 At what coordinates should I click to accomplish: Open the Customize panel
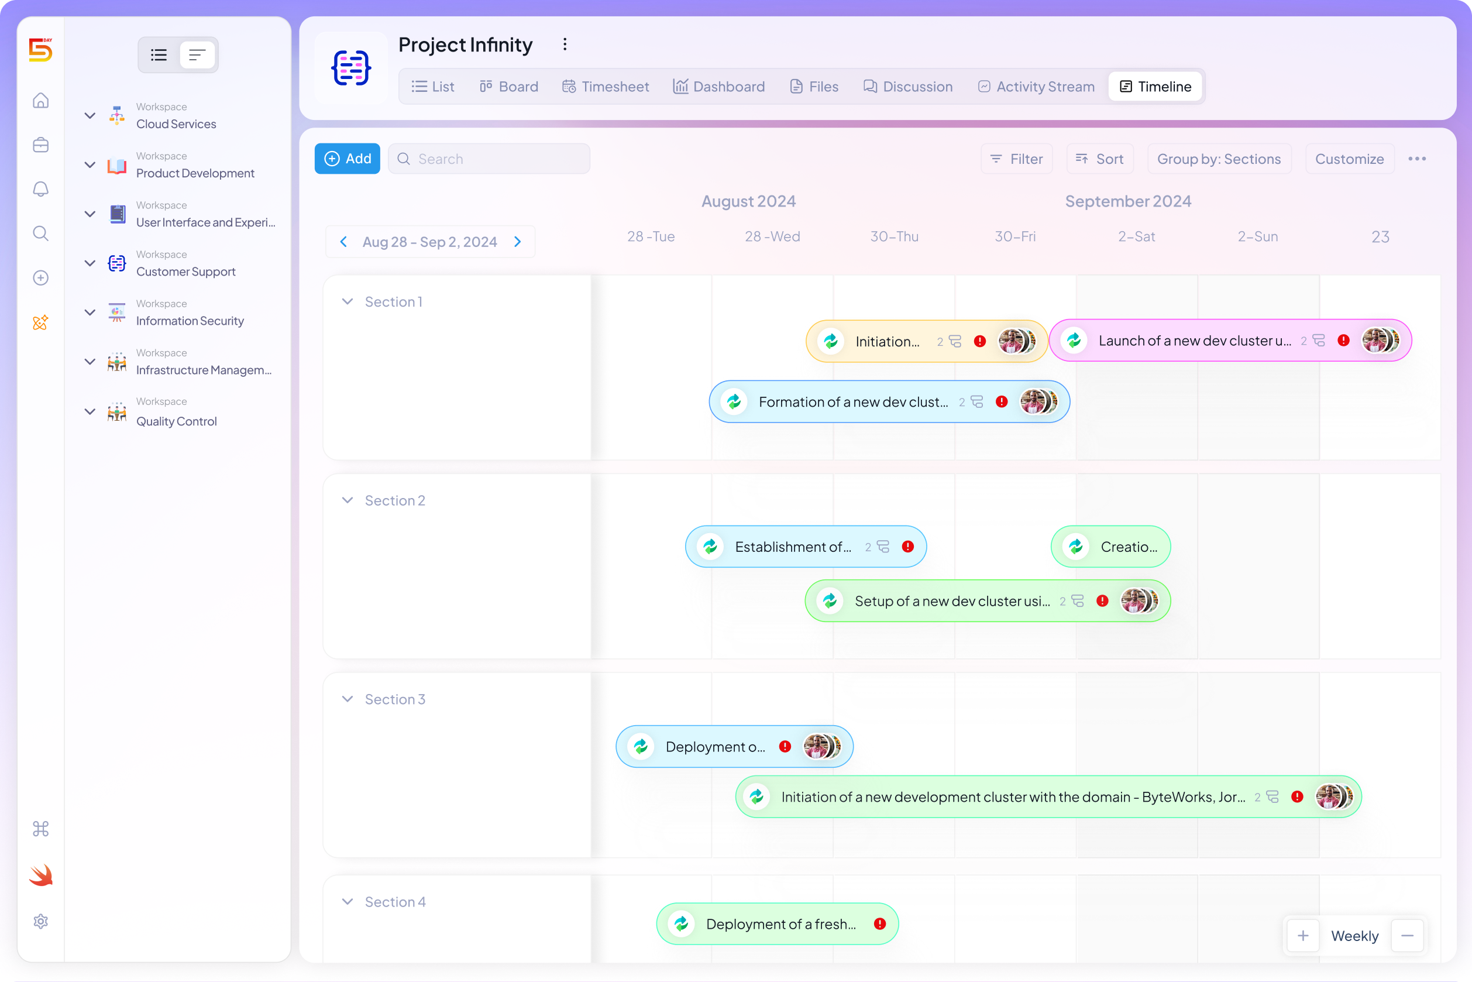point(1349,159)
